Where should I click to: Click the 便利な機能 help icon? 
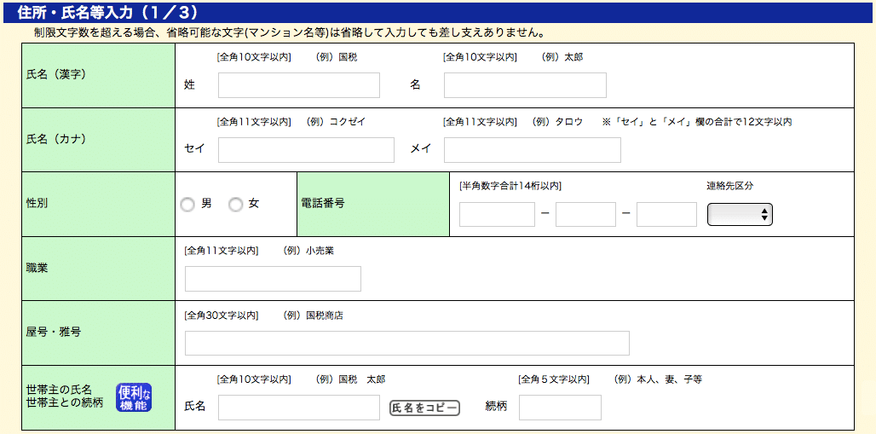click(134, 397)
